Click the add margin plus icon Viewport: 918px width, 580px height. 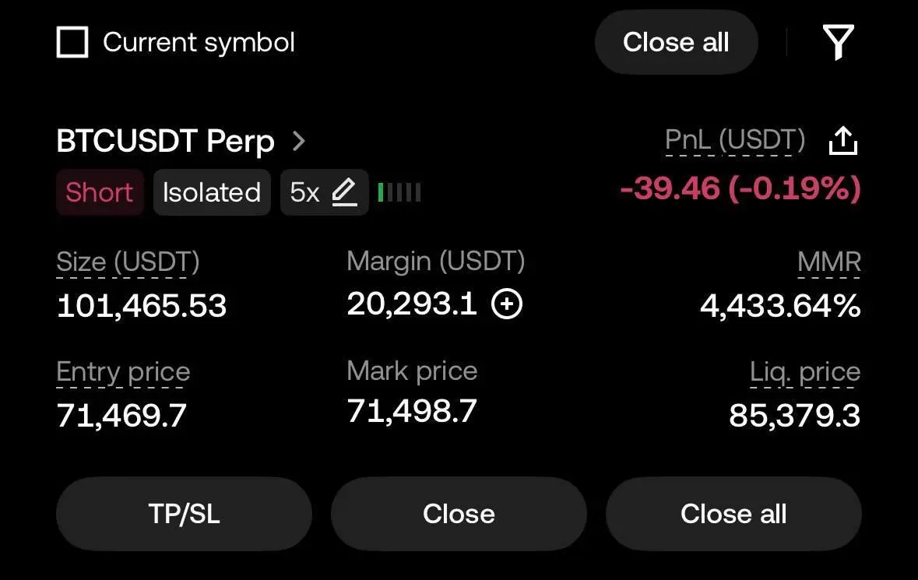(507, 304)
